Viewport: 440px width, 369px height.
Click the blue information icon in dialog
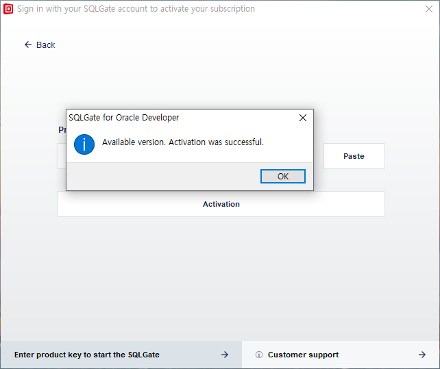(x=84, y=144)
